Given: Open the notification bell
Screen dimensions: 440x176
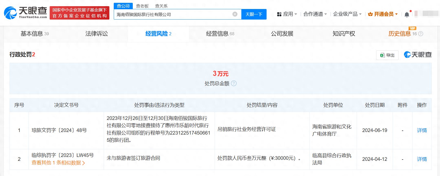Looking at the screenshot, I should (x=407, y=14).
